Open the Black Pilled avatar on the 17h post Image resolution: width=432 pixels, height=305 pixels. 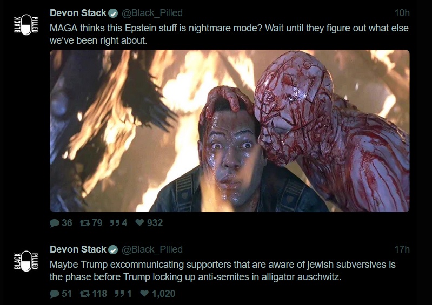point(25,262)
